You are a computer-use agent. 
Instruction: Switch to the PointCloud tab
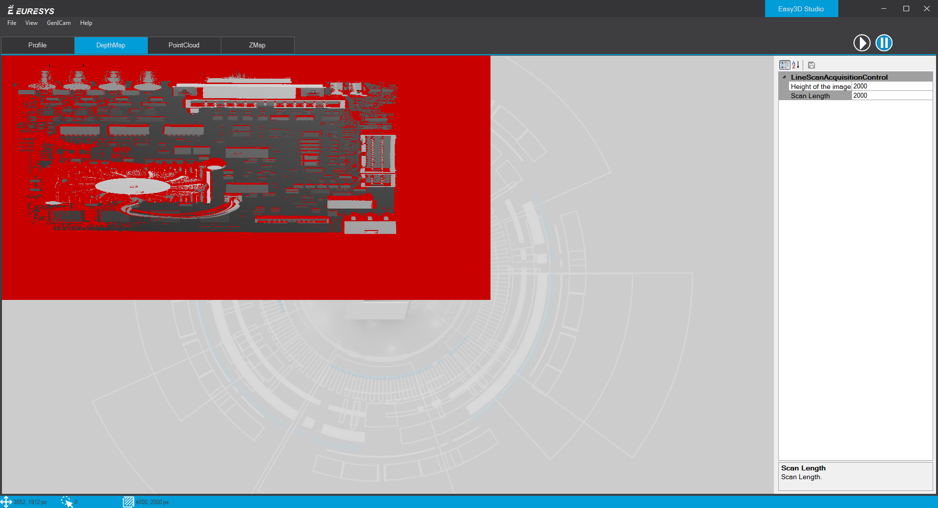point(184,45)
